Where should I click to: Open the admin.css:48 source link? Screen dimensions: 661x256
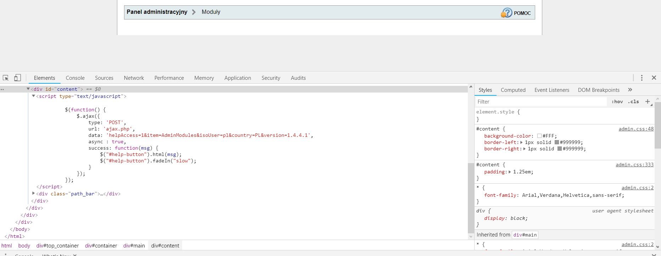click(x=636, y=129)
